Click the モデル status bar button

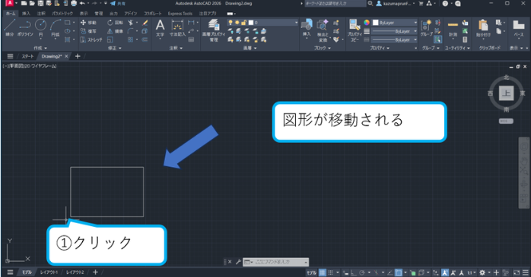tap(311, 272)
